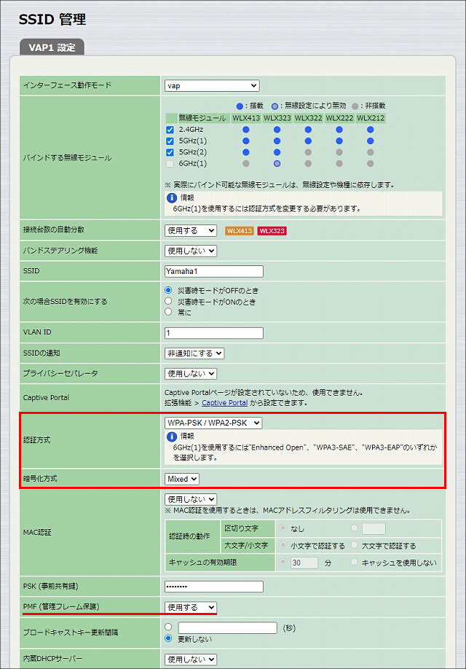This screenshot has height=669, width=466.
Task: Click the WLX323 6GHz(1) disabled dot
Action: (277, 163)
